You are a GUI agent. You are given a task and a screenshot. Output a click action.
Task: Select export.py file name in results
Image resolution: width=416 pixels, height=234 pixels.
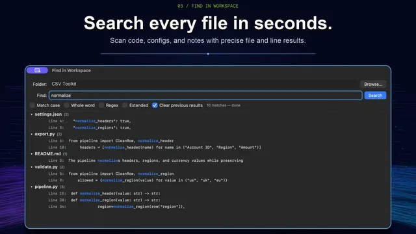click(x=45, y=134)
